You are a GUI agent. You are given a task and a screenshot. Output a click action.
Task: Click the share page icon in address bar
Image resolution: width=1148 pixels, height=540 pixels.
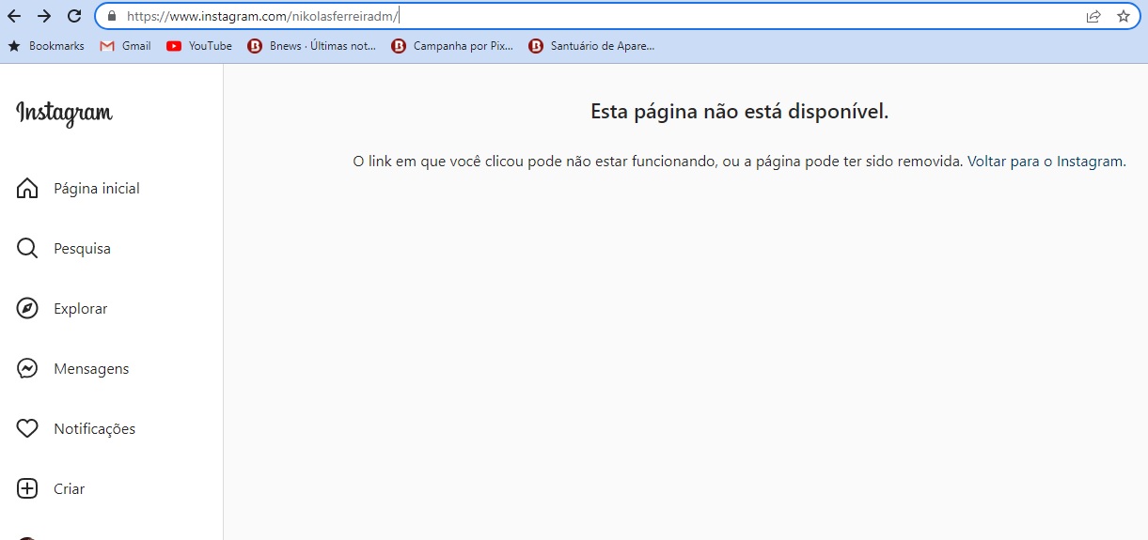(1093, 16)
